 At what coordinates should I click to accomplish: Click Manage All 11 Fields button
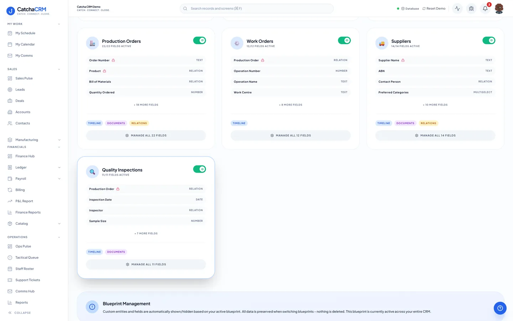[146, 264]
